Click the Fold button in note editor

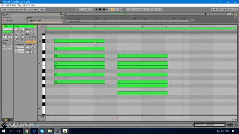tap(40, 26)
